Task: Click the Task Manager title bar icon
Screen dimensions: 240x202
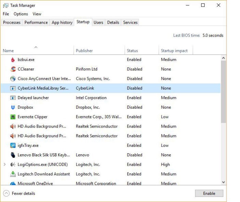Action: (6, 6)
